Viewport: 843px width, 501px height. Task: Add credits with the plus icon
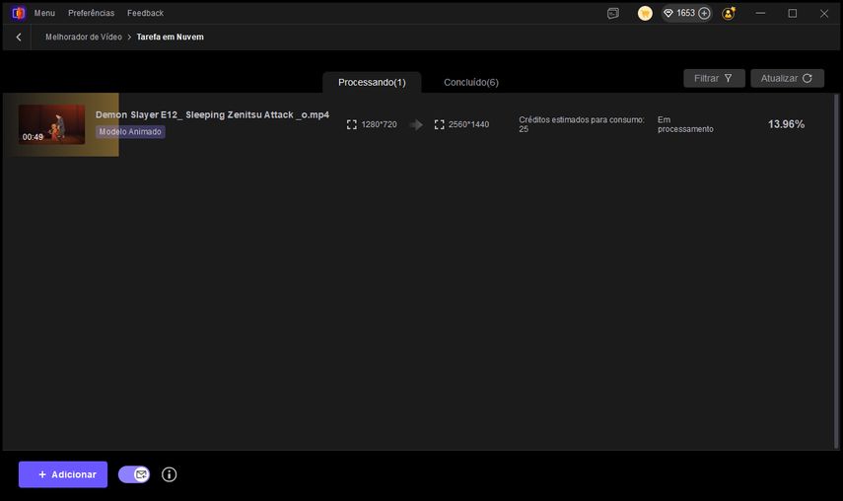704,14
